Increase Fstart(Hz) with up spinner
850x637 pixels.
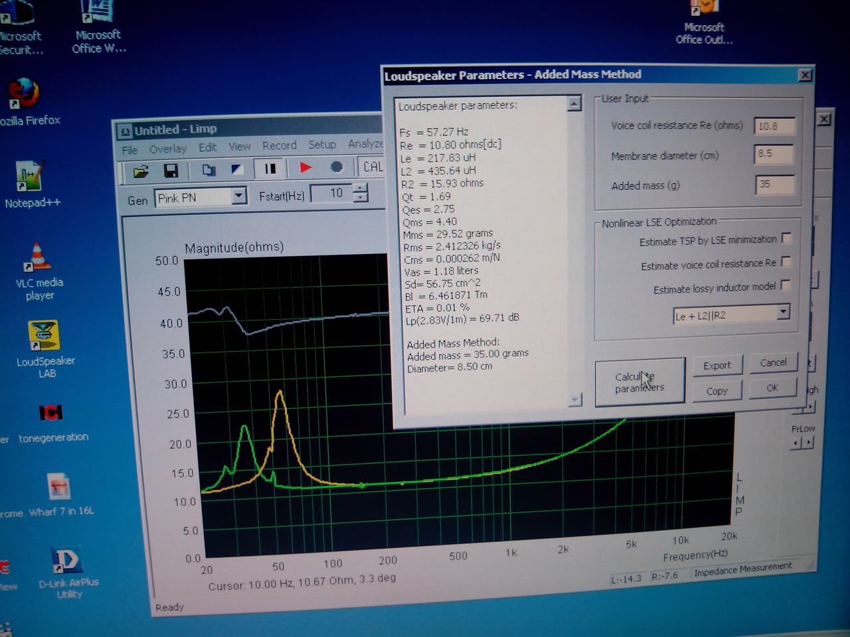click(360, 188)
